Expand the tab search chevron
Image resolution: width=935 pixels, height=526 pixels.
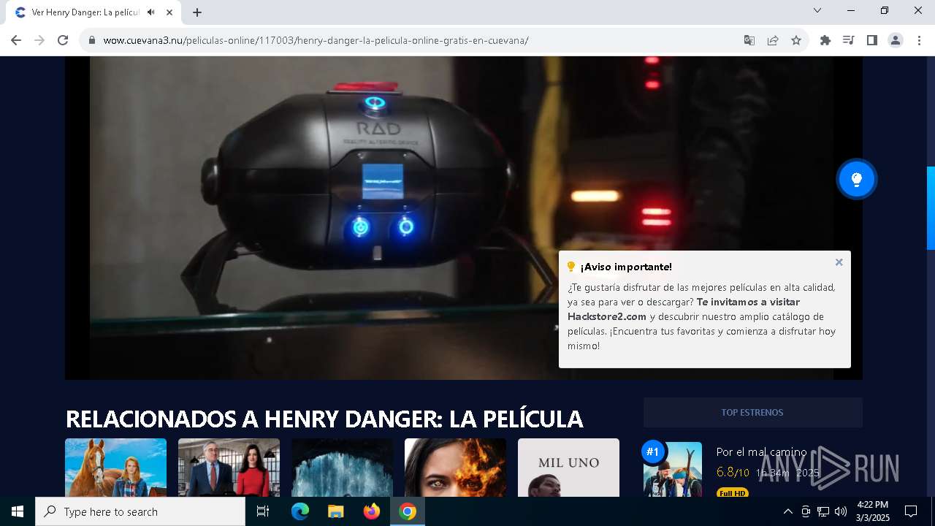[817, 10]
